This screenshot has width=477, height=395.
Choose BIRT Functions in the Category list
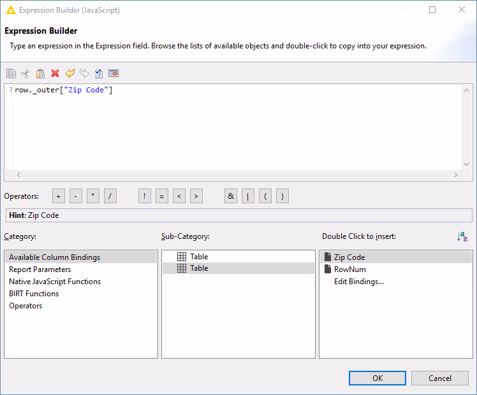(34, 294)
